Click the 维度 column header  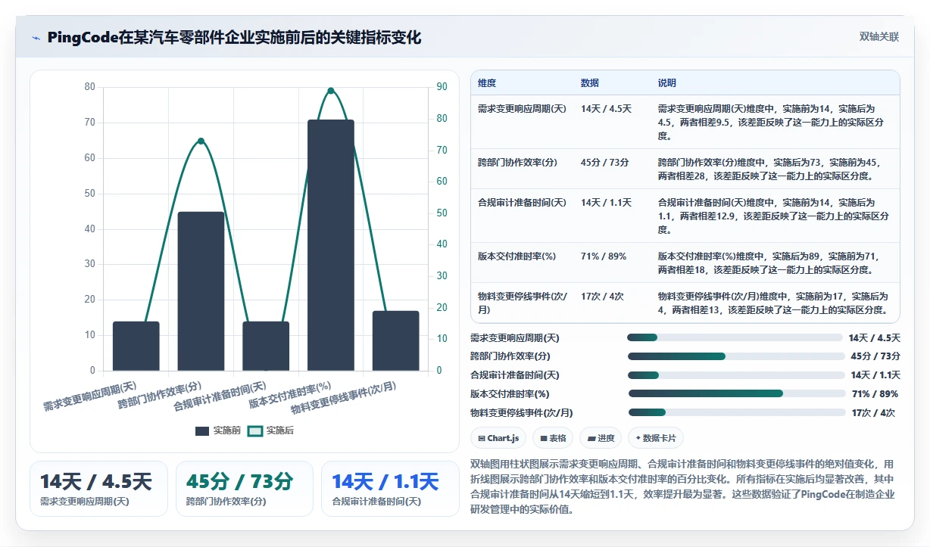pyautogui.click(x=487, y=82)
